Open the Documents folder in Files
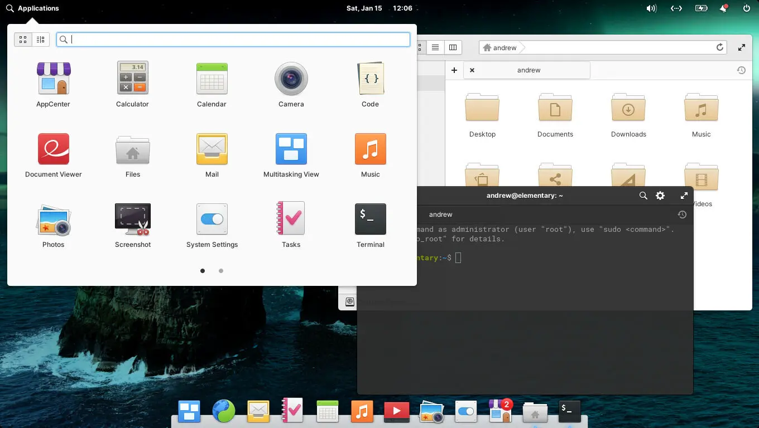The image size is (759, 428). pyautogui.click(x=555, y=115)
